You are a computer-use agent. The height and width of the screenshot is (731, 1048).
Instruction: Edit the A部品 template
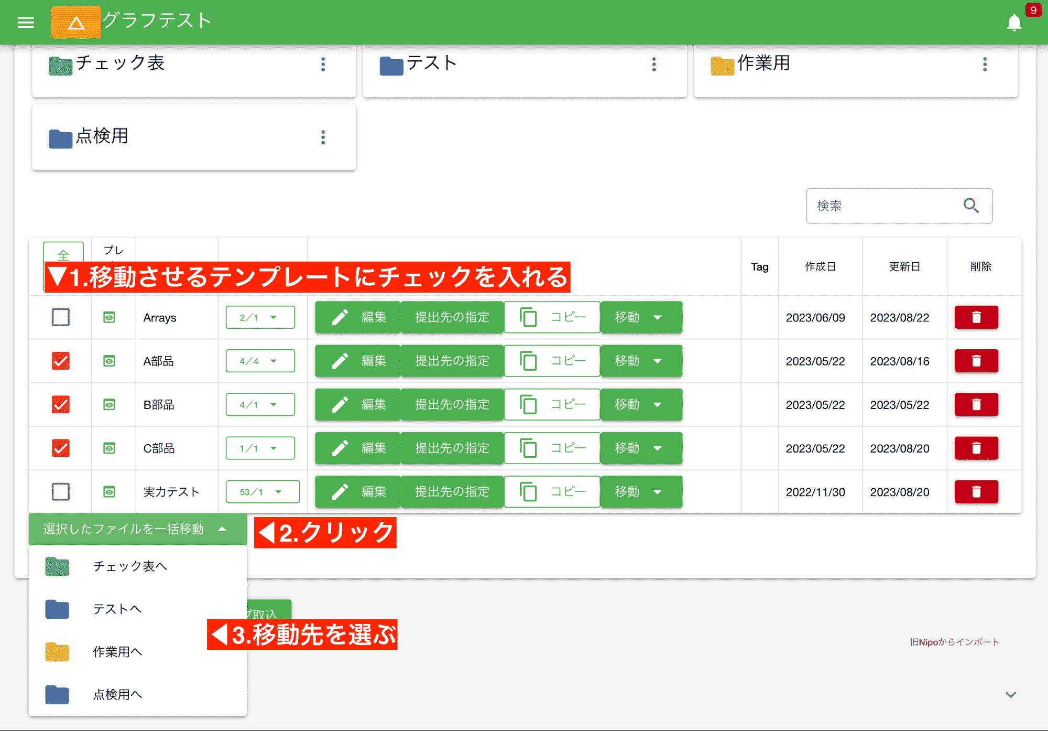coord(358,361)
